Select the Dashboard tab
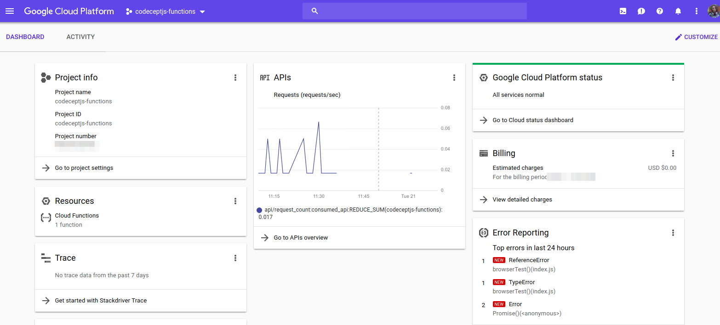This screenshot has height=325, width=720. (x=25, y=37)
